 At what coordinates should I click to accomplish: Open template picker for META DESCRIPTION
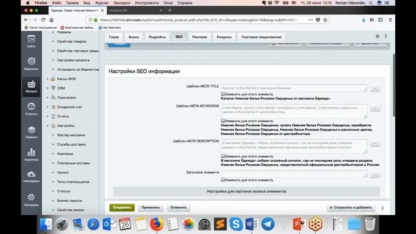(x=375, y=144)
